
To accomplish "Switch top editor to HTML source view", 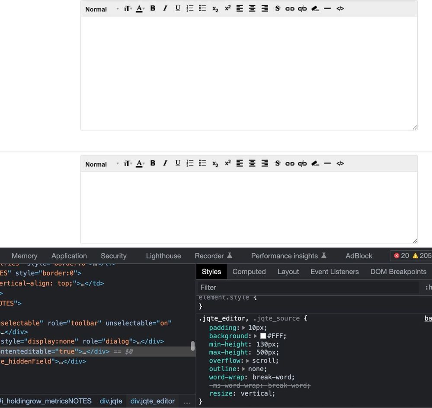I will tap(340, 9).
